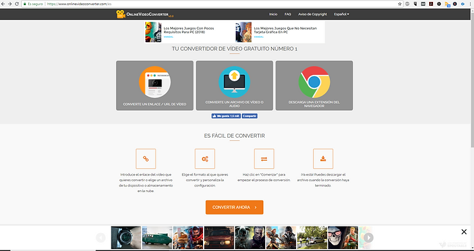
Task: Open the green vintage car thumbnail
Action: 157,238
